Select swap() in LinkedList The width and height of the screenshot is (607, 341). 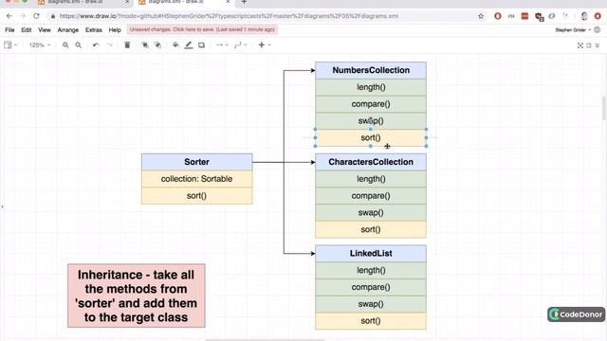[x=371, y=304]
